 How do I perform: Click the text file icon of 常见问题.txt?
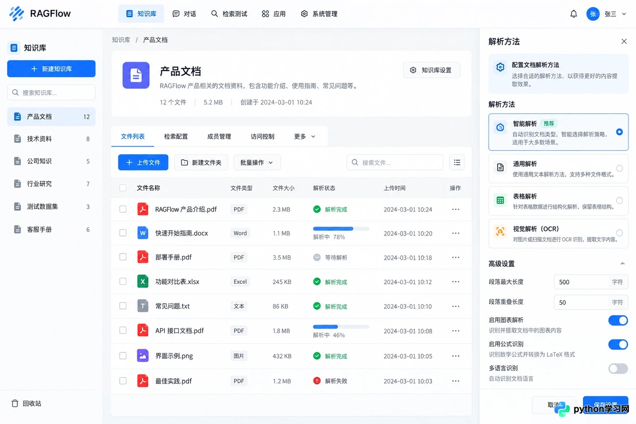coord(143,306)
